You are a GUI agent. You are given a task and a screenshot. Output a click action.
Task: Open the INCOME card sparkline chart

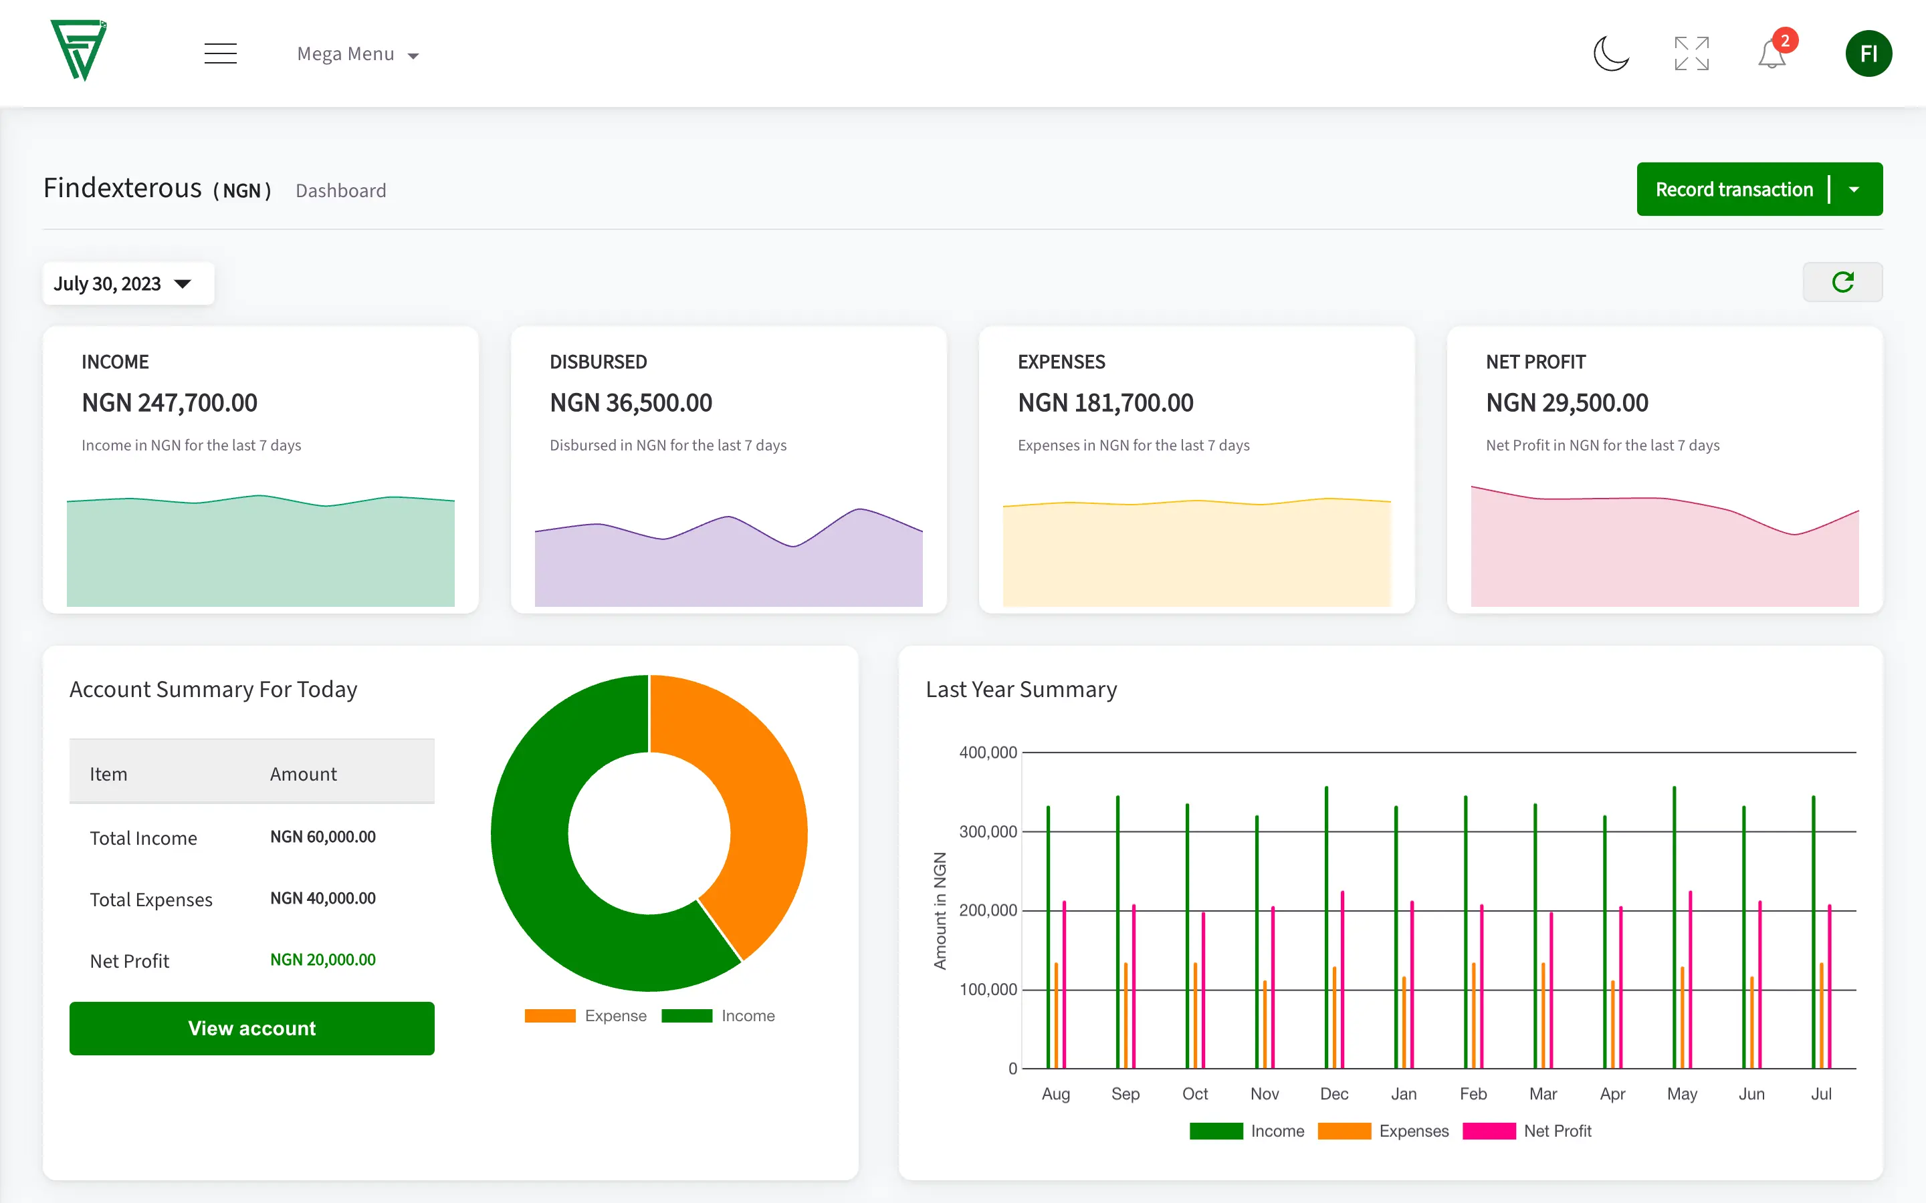260,551
